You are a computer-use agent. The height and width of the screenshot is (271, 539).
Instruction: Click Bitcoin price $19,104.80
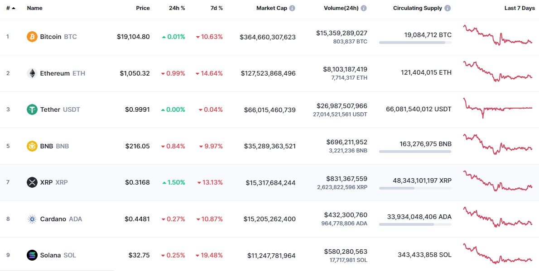(x=133, y=37)
